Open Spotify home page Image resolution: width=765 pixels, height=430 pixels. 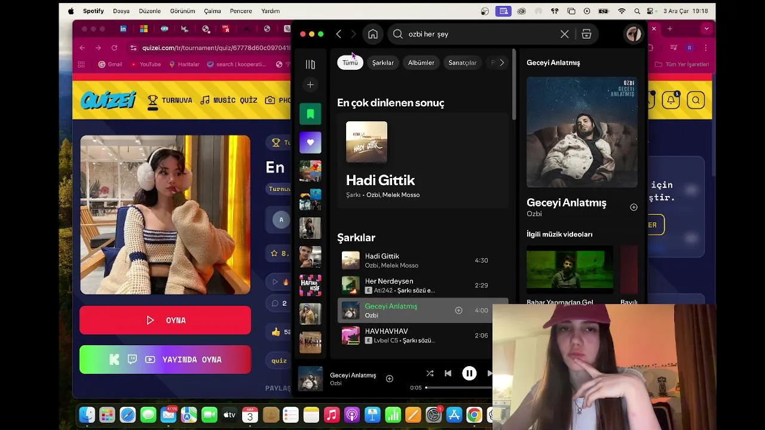pos(373,34)
